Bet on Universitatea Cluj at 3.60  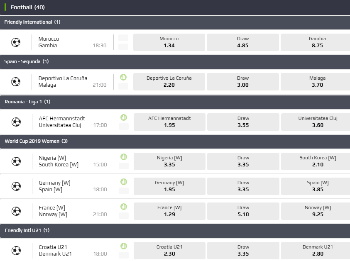click(x=317, y=122)
